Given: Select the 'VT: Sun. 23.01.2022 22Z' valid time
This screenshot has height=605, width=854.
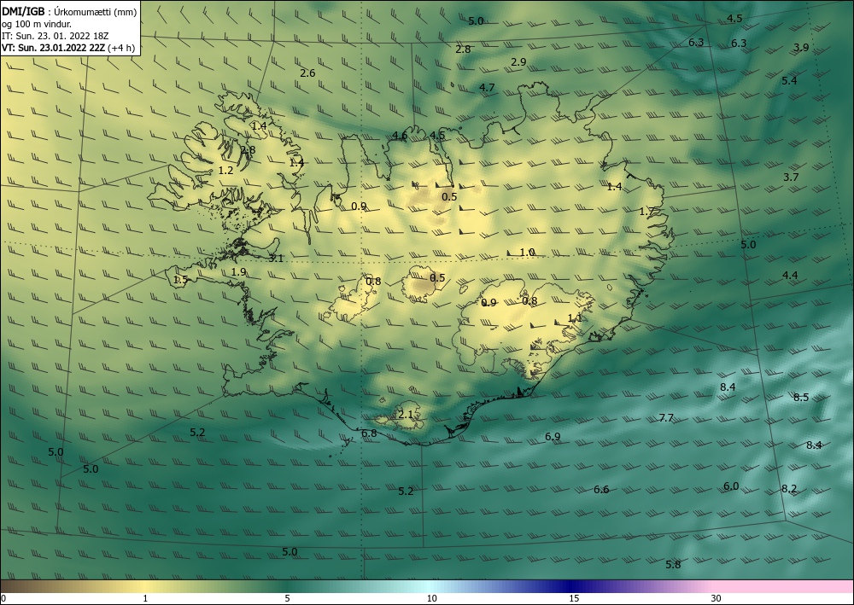Looking at the screenshot, I should click(53, 48).
